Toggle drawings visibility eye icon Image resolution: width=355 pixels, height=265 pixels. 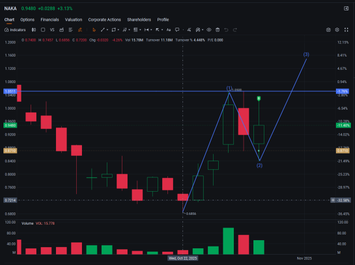pyautogui.click(x=209, y=30)
